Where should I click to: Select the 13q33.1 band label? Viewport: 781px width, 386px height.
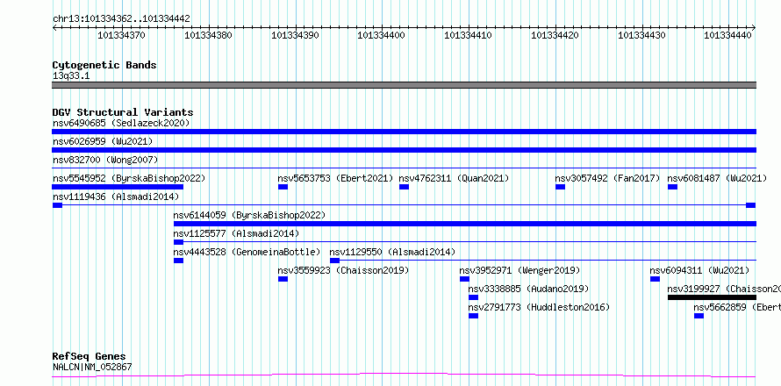(x=71, y=75)
